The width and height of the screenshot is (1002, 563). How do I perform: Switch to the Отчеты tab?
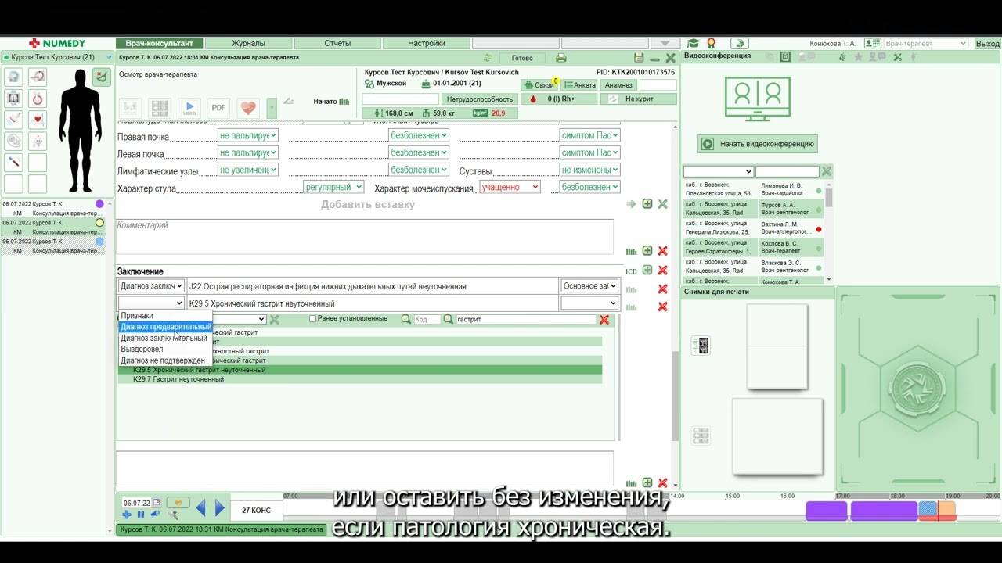pos(337,44)
